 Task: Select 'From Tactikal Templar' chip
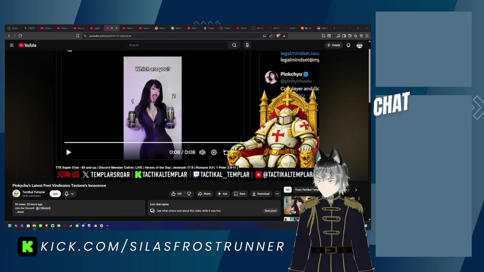(306, 190)
